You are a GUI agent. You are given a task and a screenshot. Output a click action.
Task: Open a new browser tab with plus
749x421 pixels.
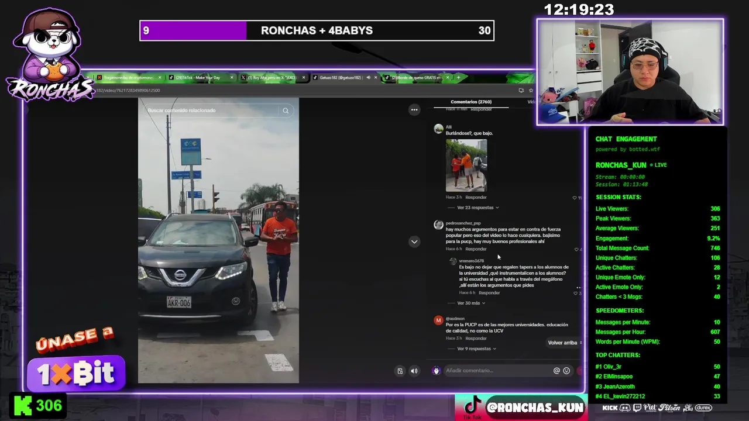(458, 77)
